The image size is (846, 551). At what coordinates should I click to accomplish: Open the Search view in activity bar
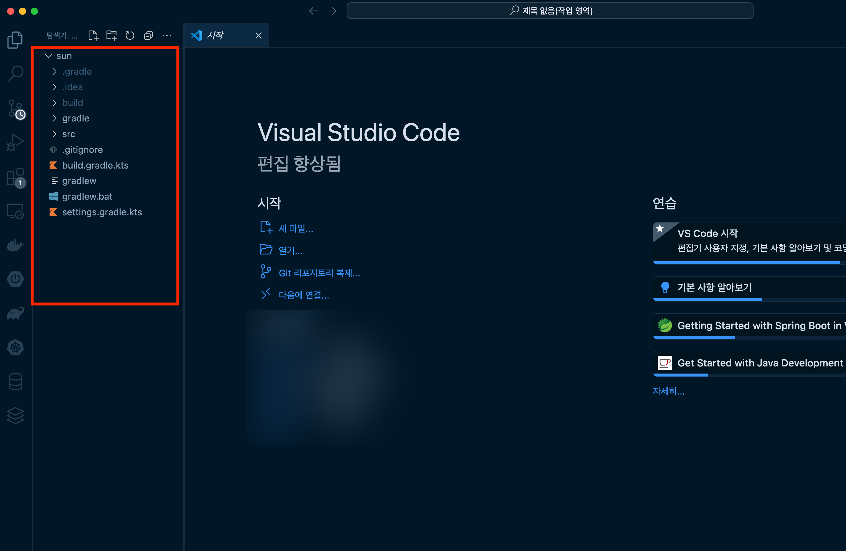15,73
